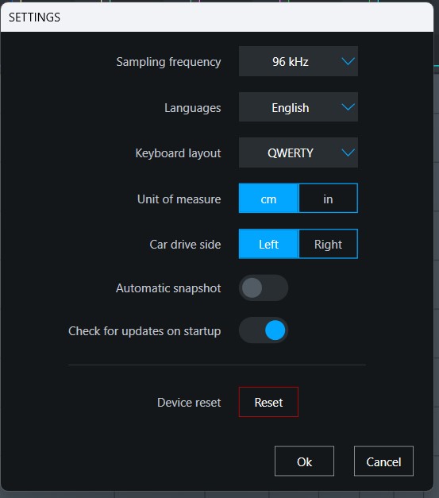This screenshot has width=439, height=498.
Task: Expand the QWERTY keyboard layout box
Action: coord(298,152)
